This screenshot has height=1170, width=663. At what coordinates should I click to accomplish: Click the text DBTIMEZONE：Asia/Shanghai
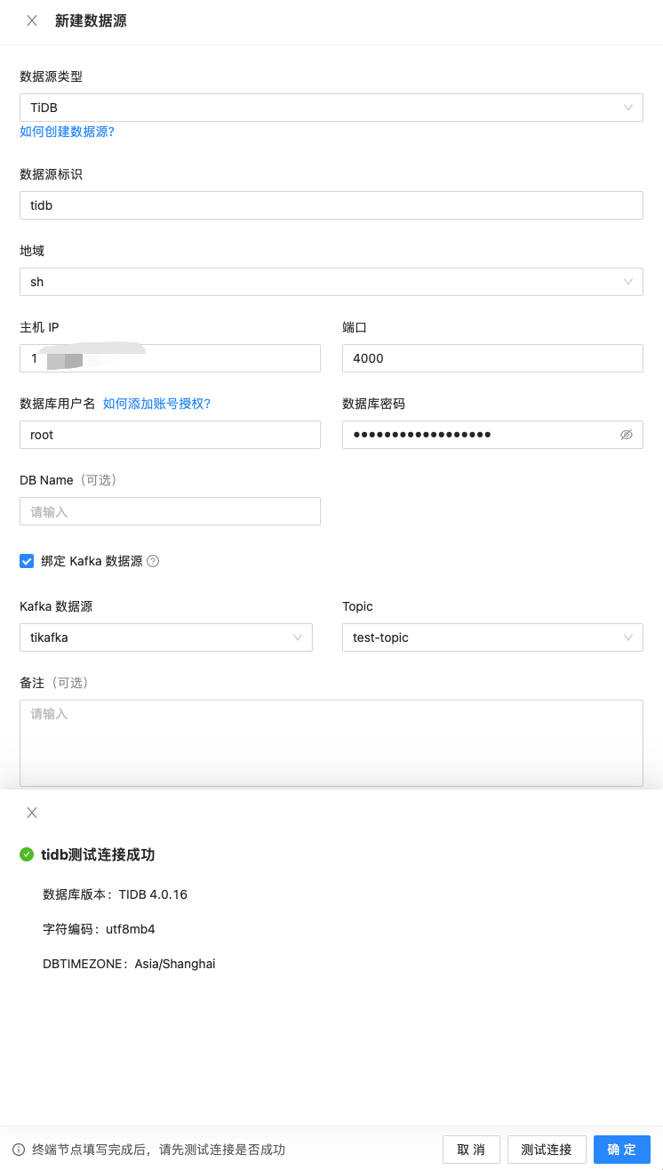(129, 964)
